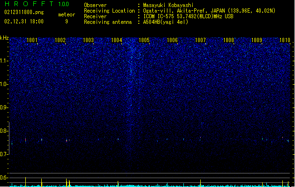The width and height of the screenshot is (295, 187).
Task: Click the 'Receiver' field label
Action: click(x=95, y=16)
